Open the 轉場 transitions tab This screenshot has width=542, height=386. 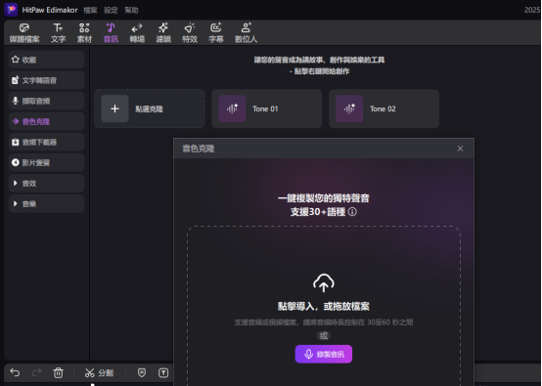coord(137,33)
